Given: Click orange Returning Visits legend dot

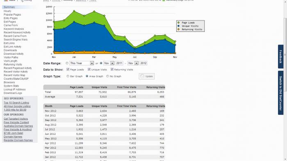Looking at the screenshot, I should point(178,29).
